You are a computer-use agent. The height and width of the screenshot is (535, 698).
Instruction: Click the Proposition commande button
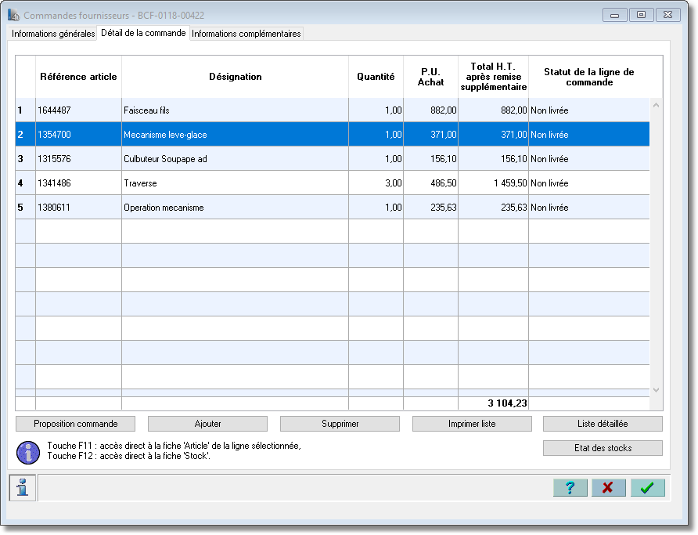coord(76,424)
